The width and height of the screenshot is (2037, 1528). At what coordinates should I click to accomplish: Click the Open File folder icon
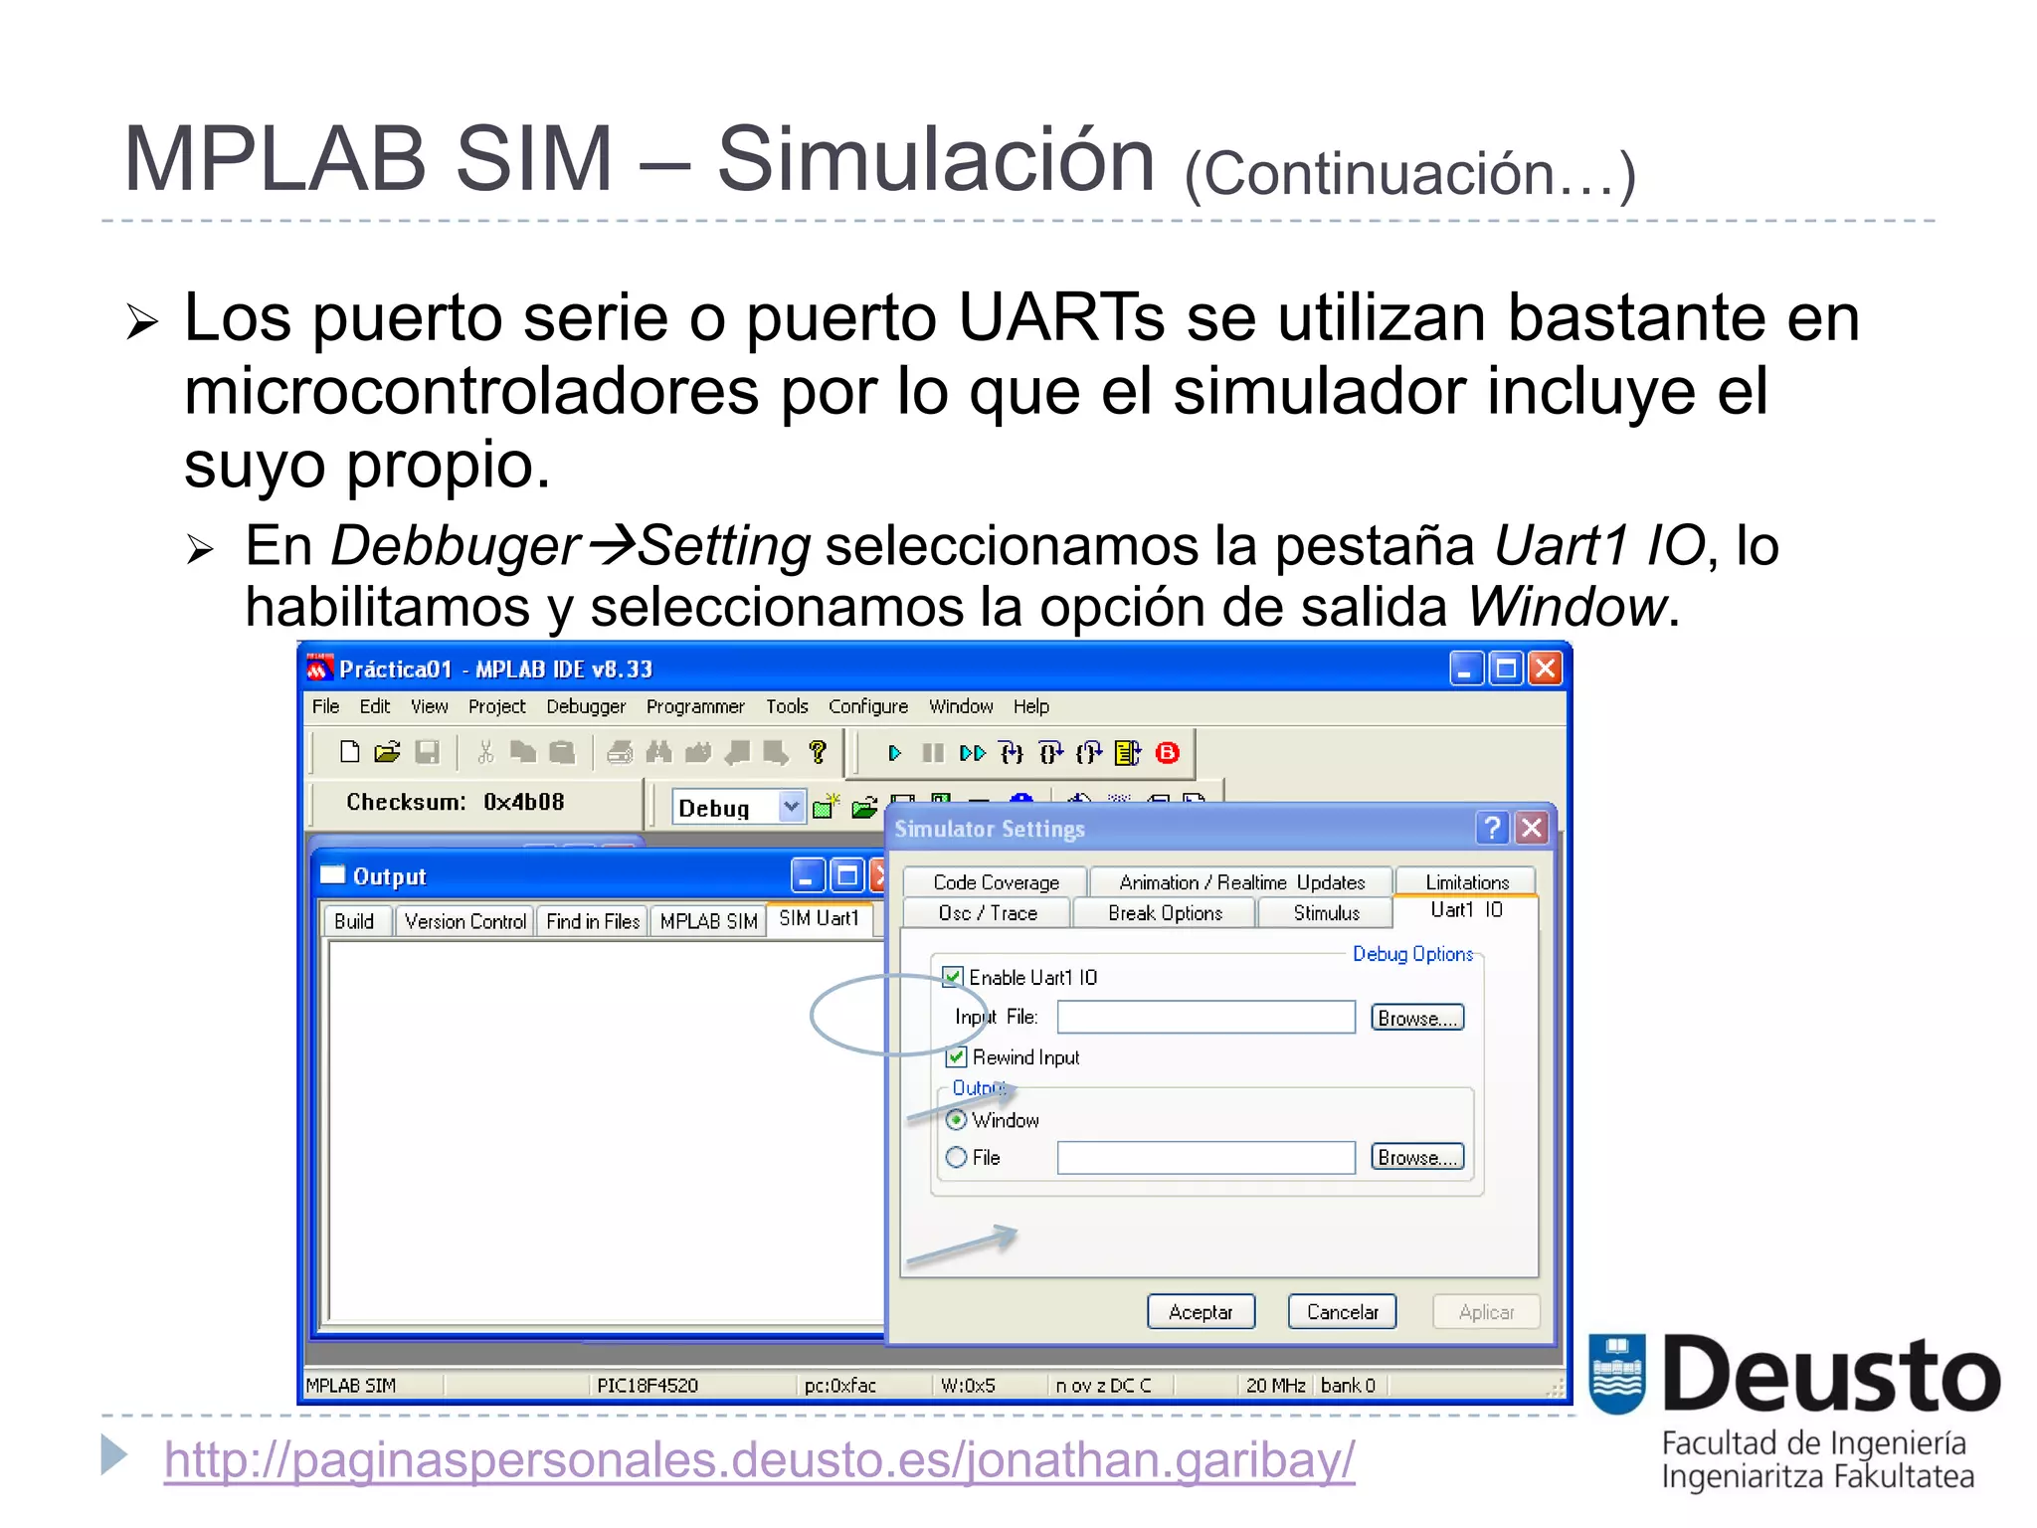coord(387,752)
